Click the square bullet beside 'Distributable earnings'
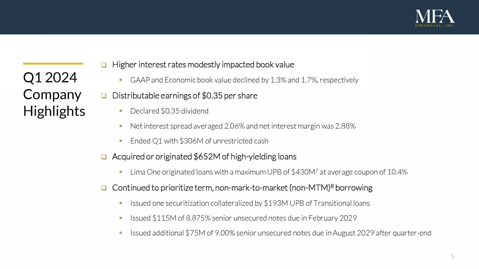This screenshot has width=479, height=269. (x=104, y=96)
